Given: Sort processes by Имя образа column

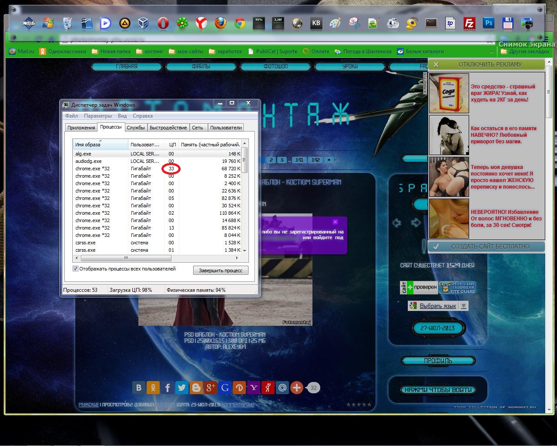Looking at the screenshot, I should (101, 145).
